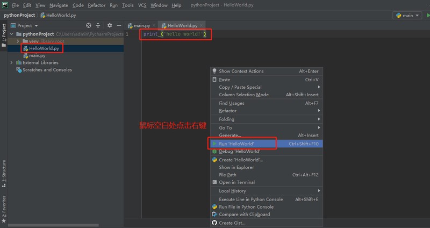Click the green bug Debug 'HelloWorld' icon
The width and height of the screenshot is (430, 228).
(214, 152)
